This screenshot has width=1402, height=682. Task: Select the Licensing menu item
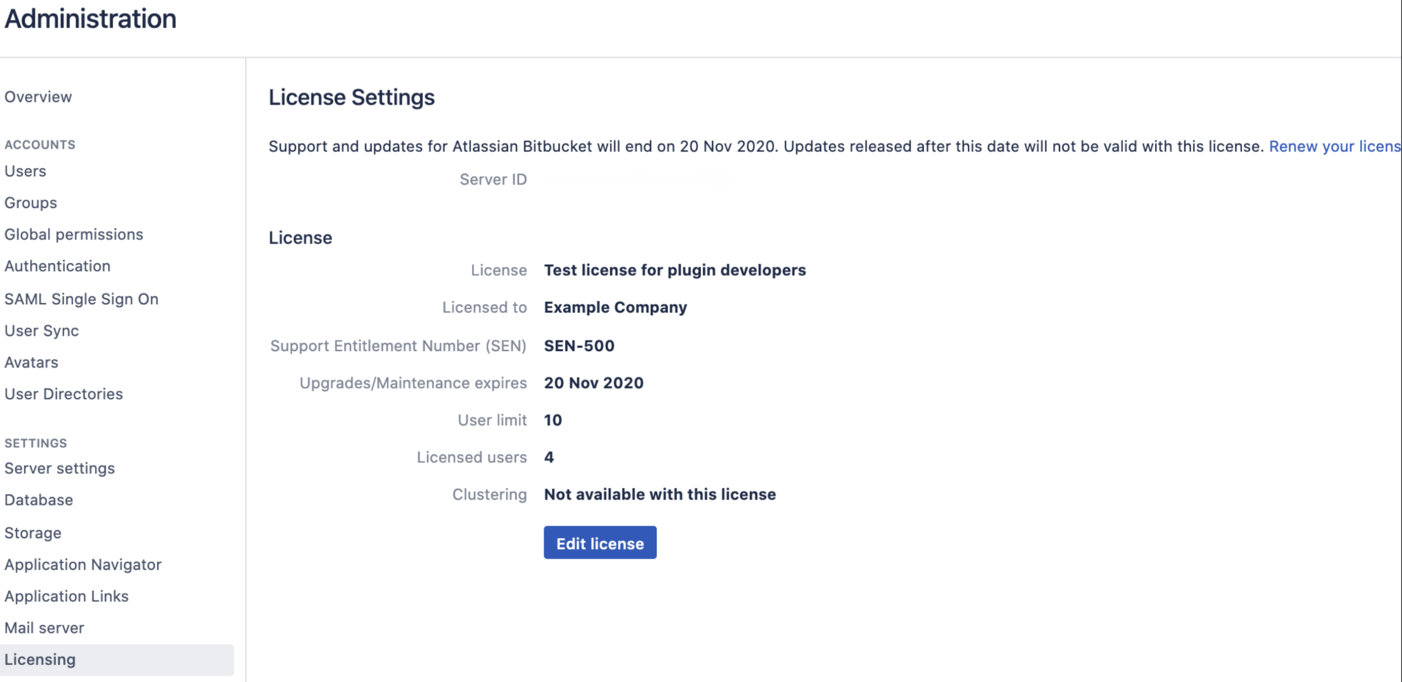[39, 659]
